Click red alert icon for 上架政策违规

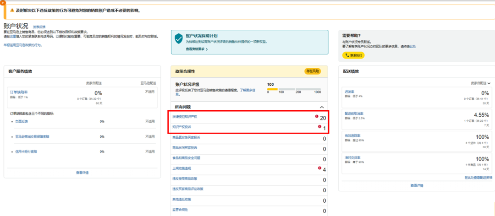(319, 168)
